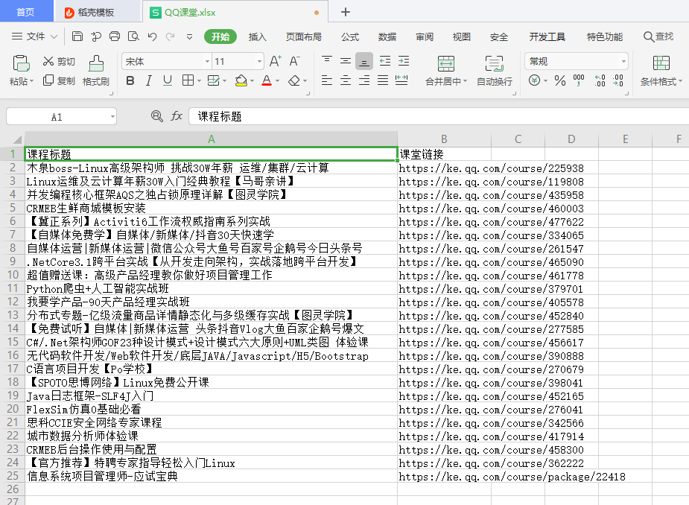Redo the last undone action
This screenshot has height=505, width=689.
pos(171,36)
